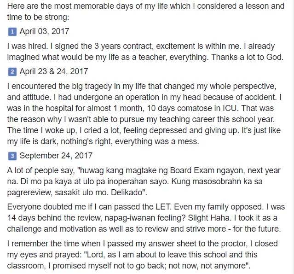Click the number 1 keycap emoji
The height and width of the screenshot is (274, 294).
pyautogui.click(x=12, y=31)
